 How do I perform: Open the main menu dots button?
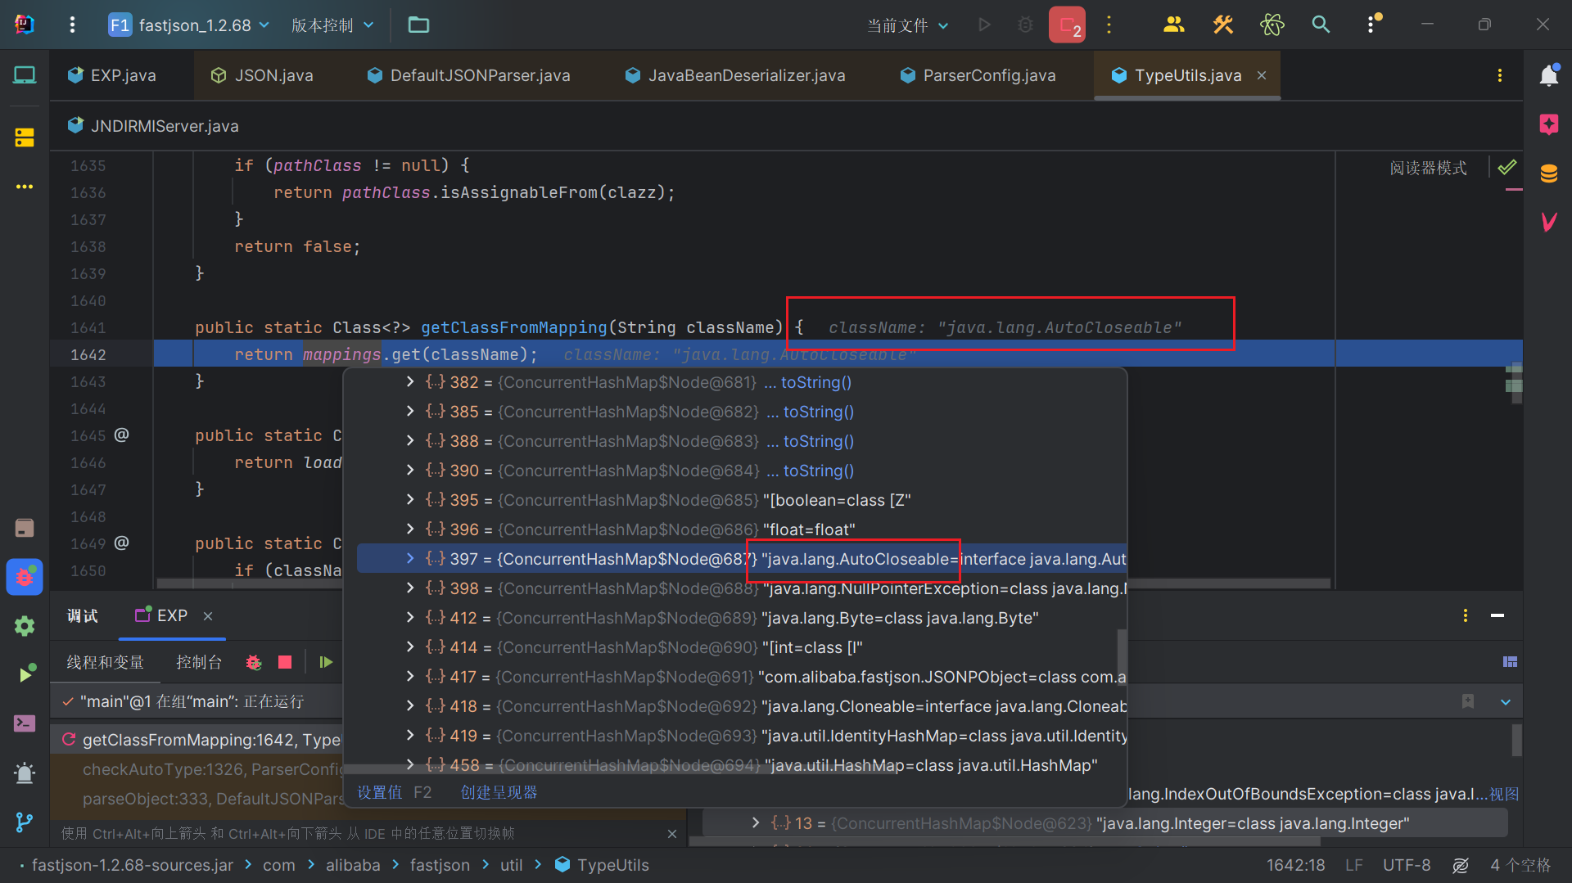click(x=72, y=25)
